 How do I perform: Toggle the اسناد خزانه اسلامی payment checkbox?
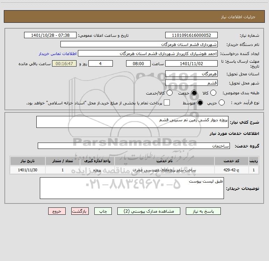coord(167,103)
